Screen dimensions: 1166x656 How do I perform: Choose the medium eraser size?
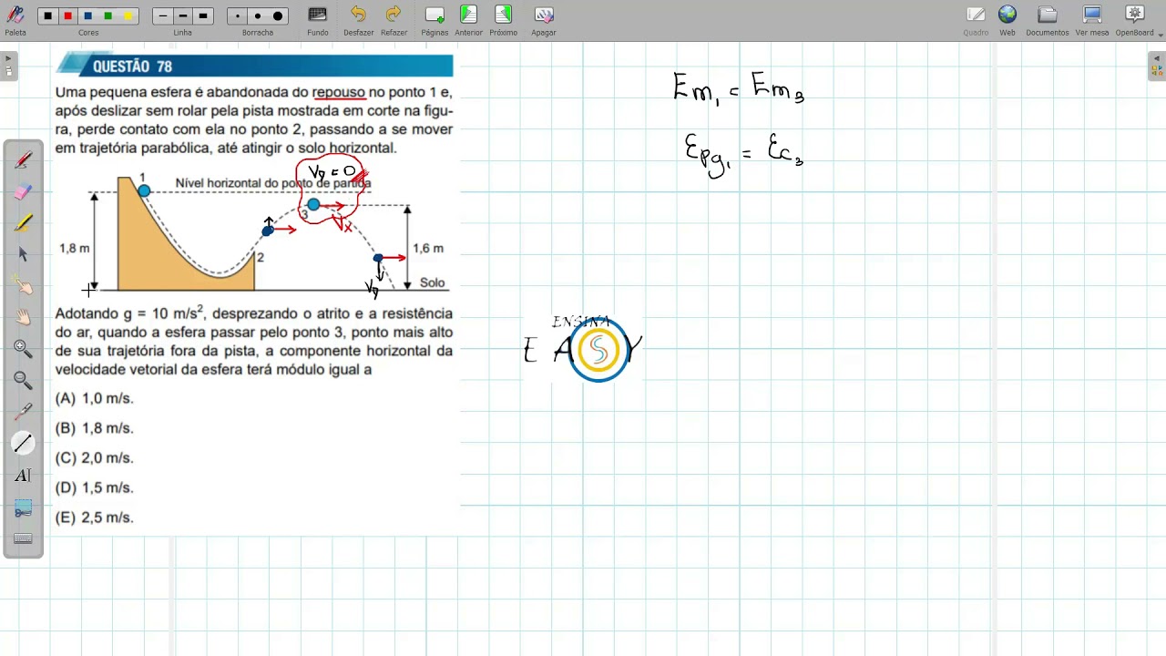tap(258, 16)
